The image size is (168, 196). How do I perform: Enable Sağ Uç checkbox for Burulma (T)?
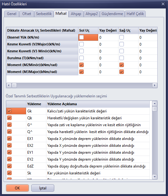122,58
